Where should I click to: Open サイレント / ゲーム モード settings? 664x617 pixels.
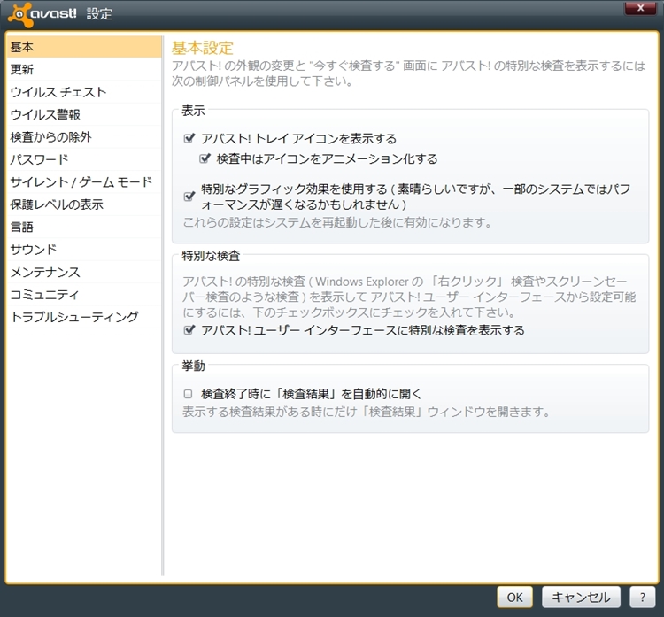coord(84,181)
